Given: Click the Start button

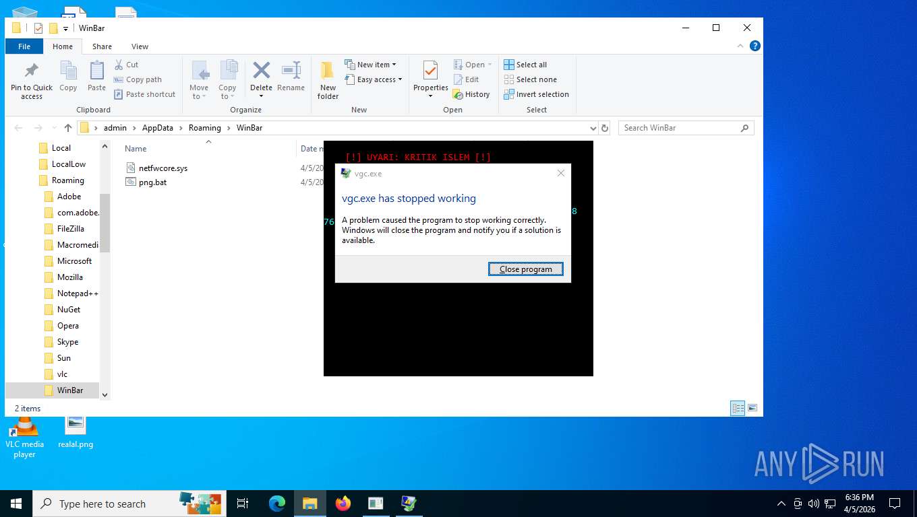Looking at the screenshot, I should click(16, 504).
